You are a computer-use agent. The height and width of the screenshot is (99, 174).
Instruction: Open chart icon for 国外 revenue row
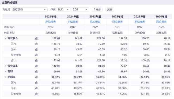36,49
